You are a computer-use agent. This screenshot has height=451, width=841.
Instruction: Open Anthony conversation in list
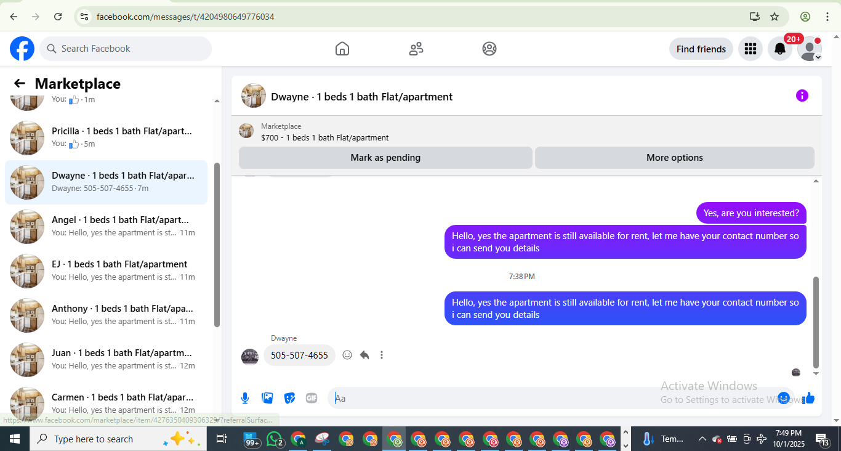[106, 315]
